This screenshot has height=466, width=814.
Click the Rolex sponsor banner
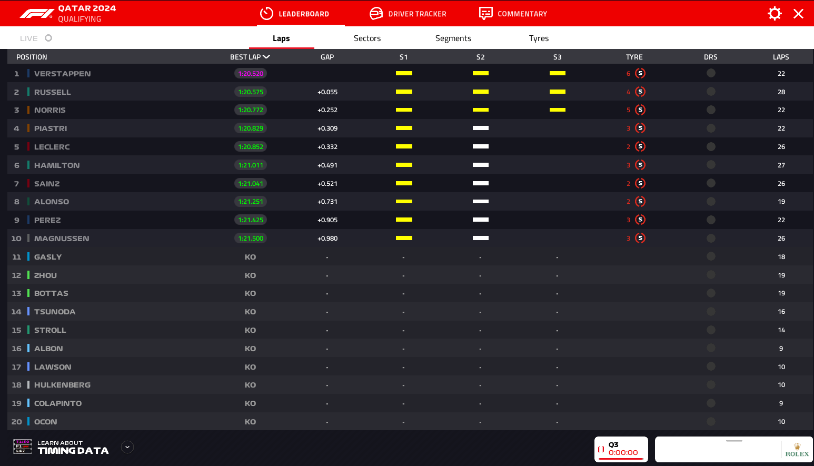(x=734, y=449)
